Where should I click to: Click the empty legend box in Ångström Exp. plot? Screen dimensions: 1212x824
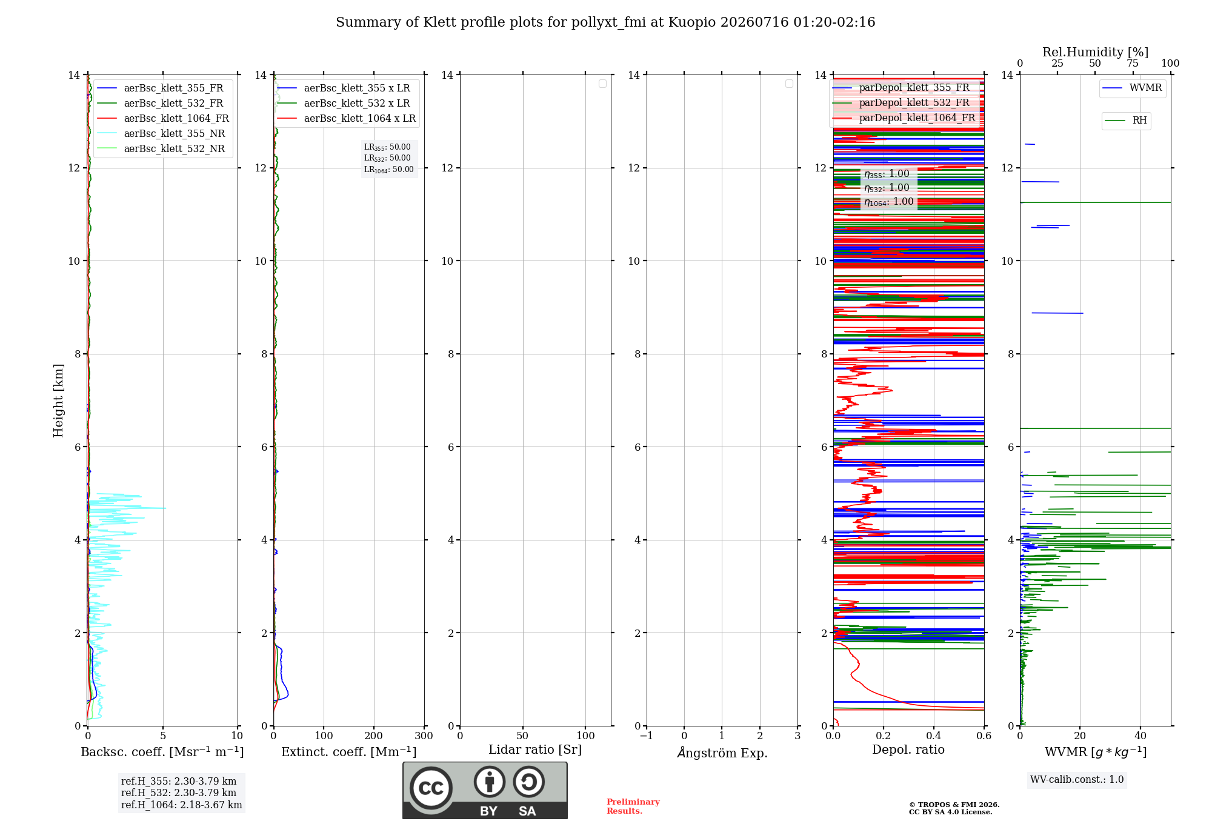789,84
